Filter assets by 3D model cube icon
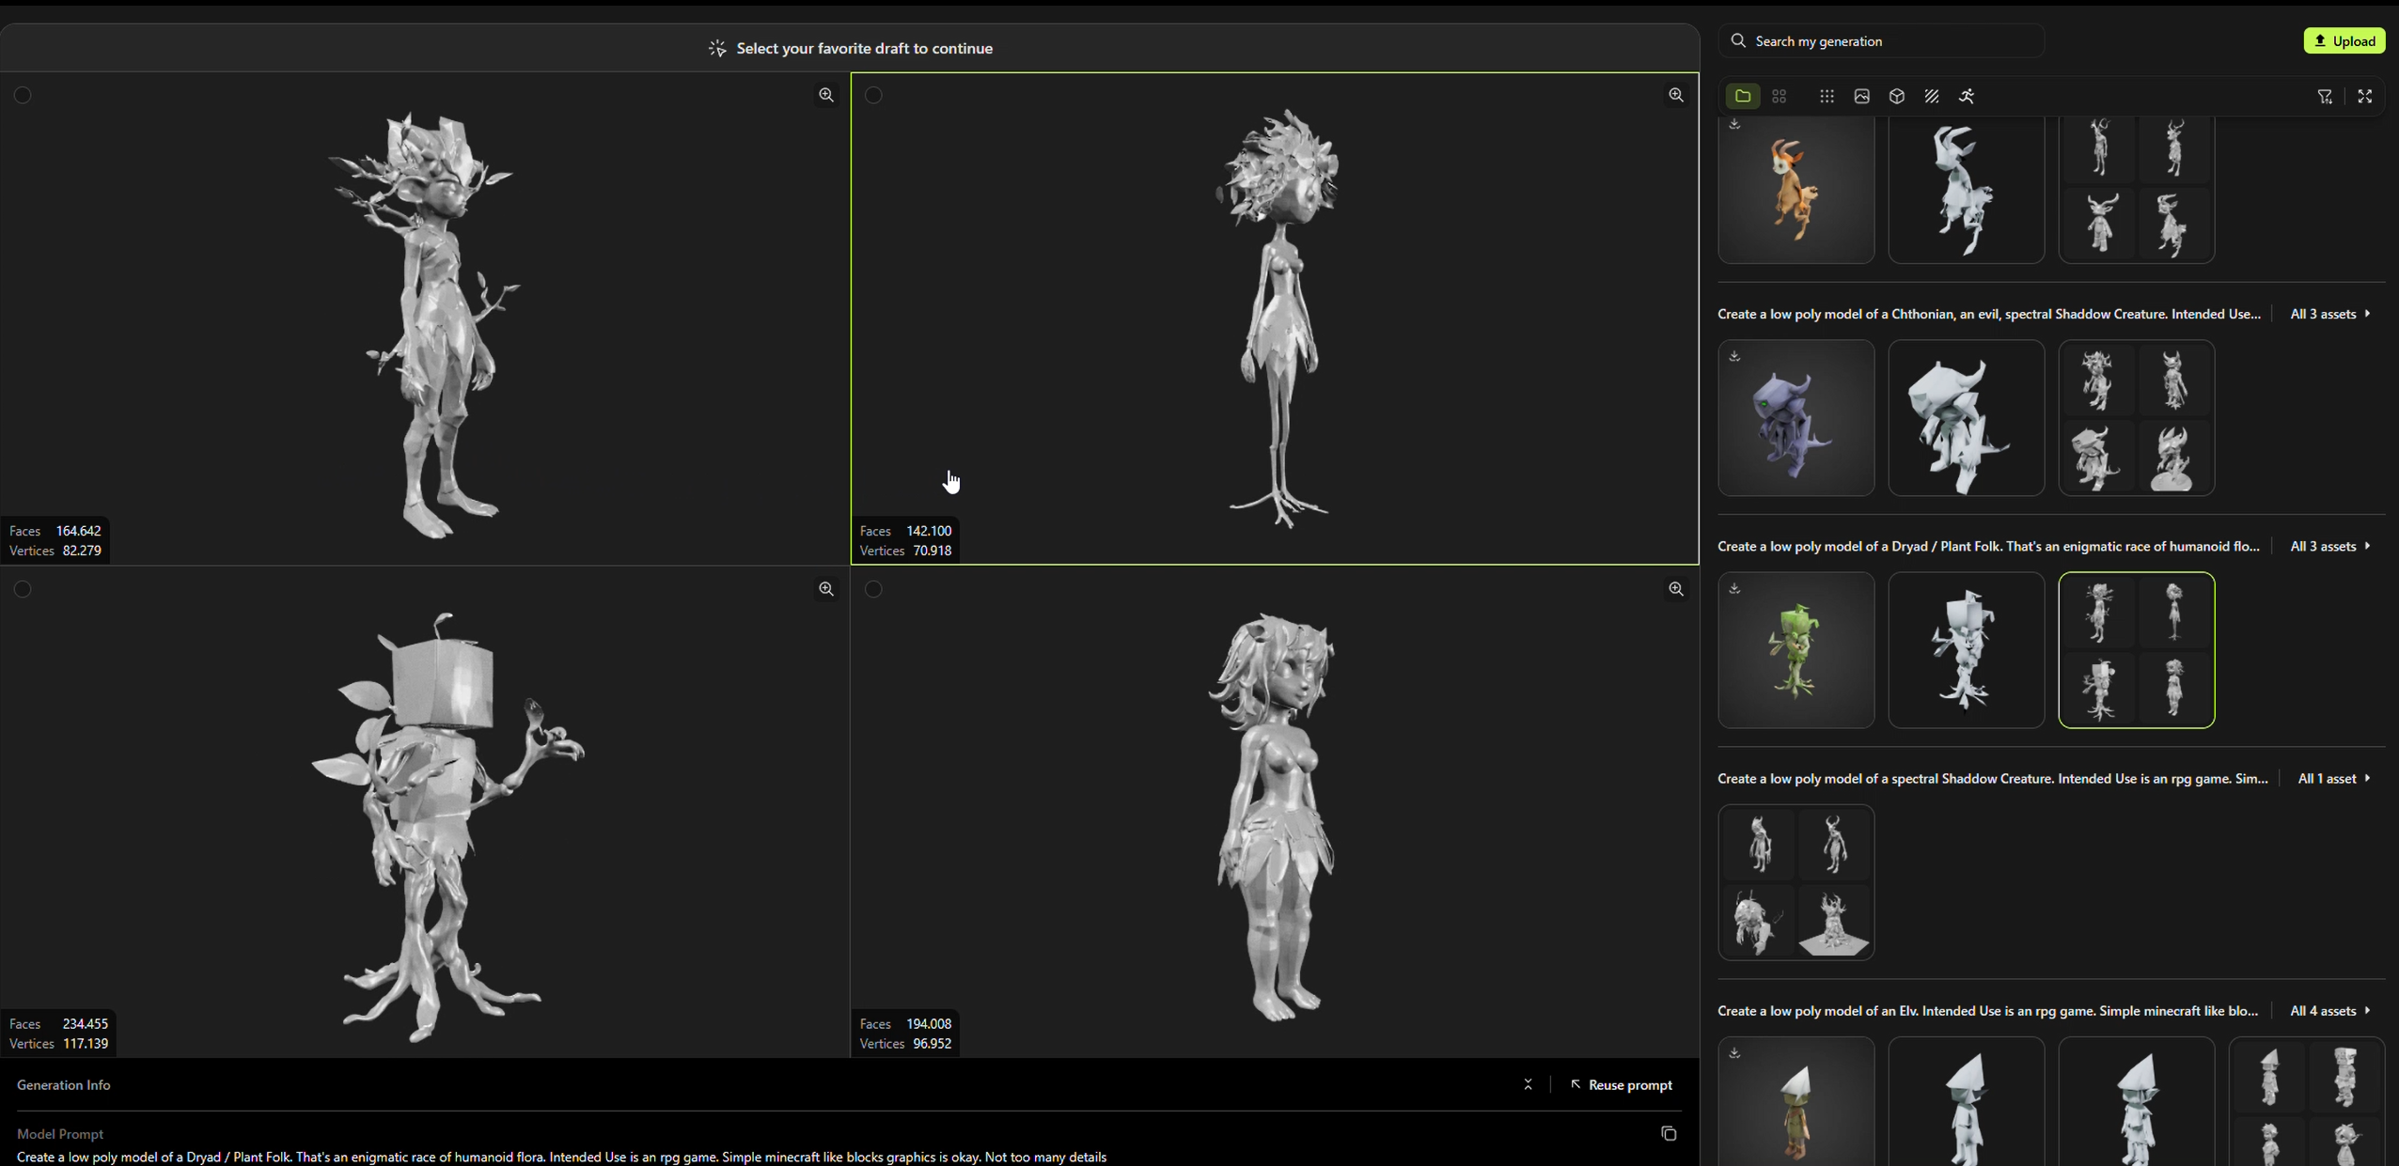This screenshot has height=1166, width=2399. coord(1896,96)
